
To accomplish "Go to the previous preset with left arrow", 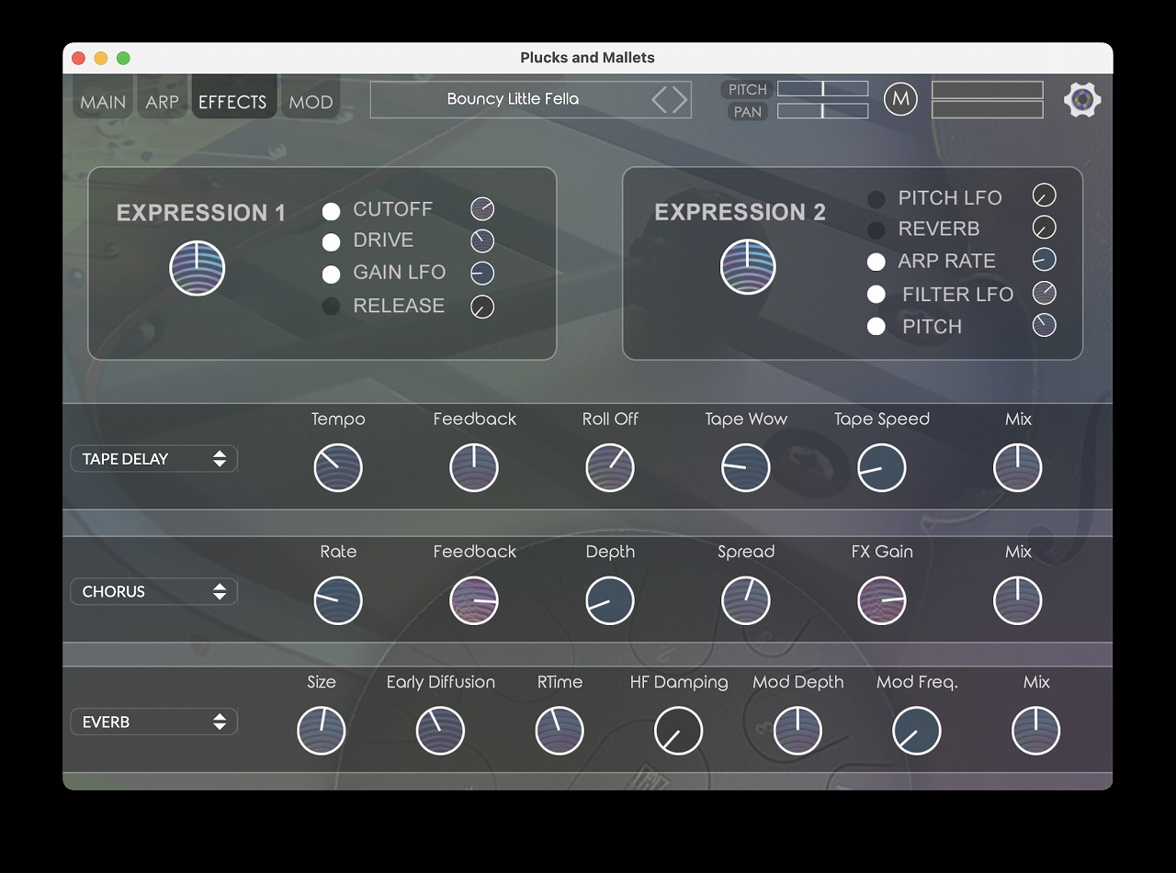I will [660, 100].
